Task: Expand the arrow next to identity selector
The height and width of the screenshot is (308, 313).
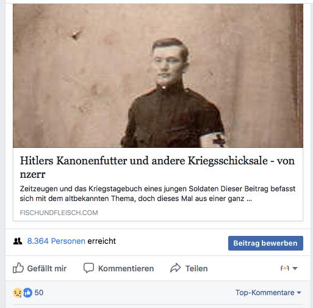Action: tap(295, 268)
